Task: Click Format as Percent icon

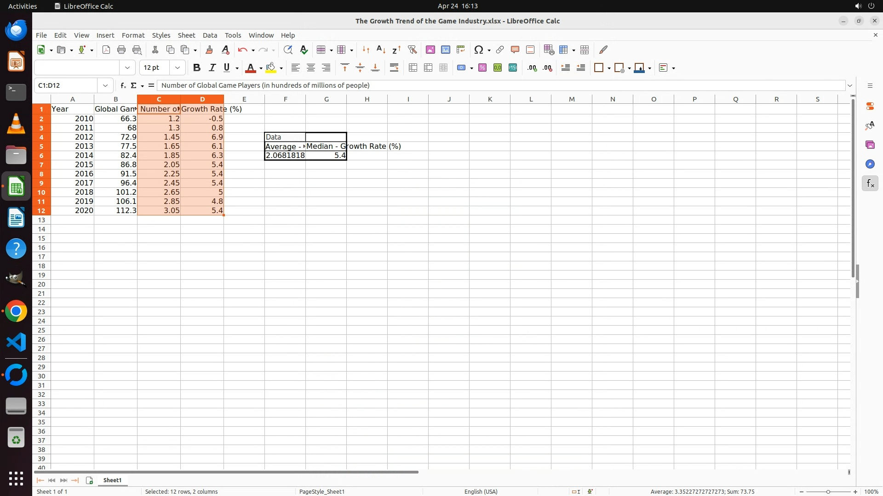Action: coord(482,68)
